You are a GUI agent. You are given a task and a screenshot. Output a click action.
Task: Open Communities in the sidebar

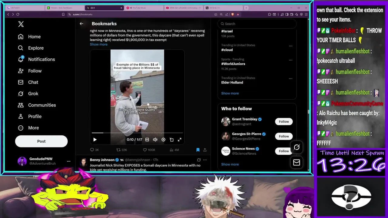pos(37,105)
